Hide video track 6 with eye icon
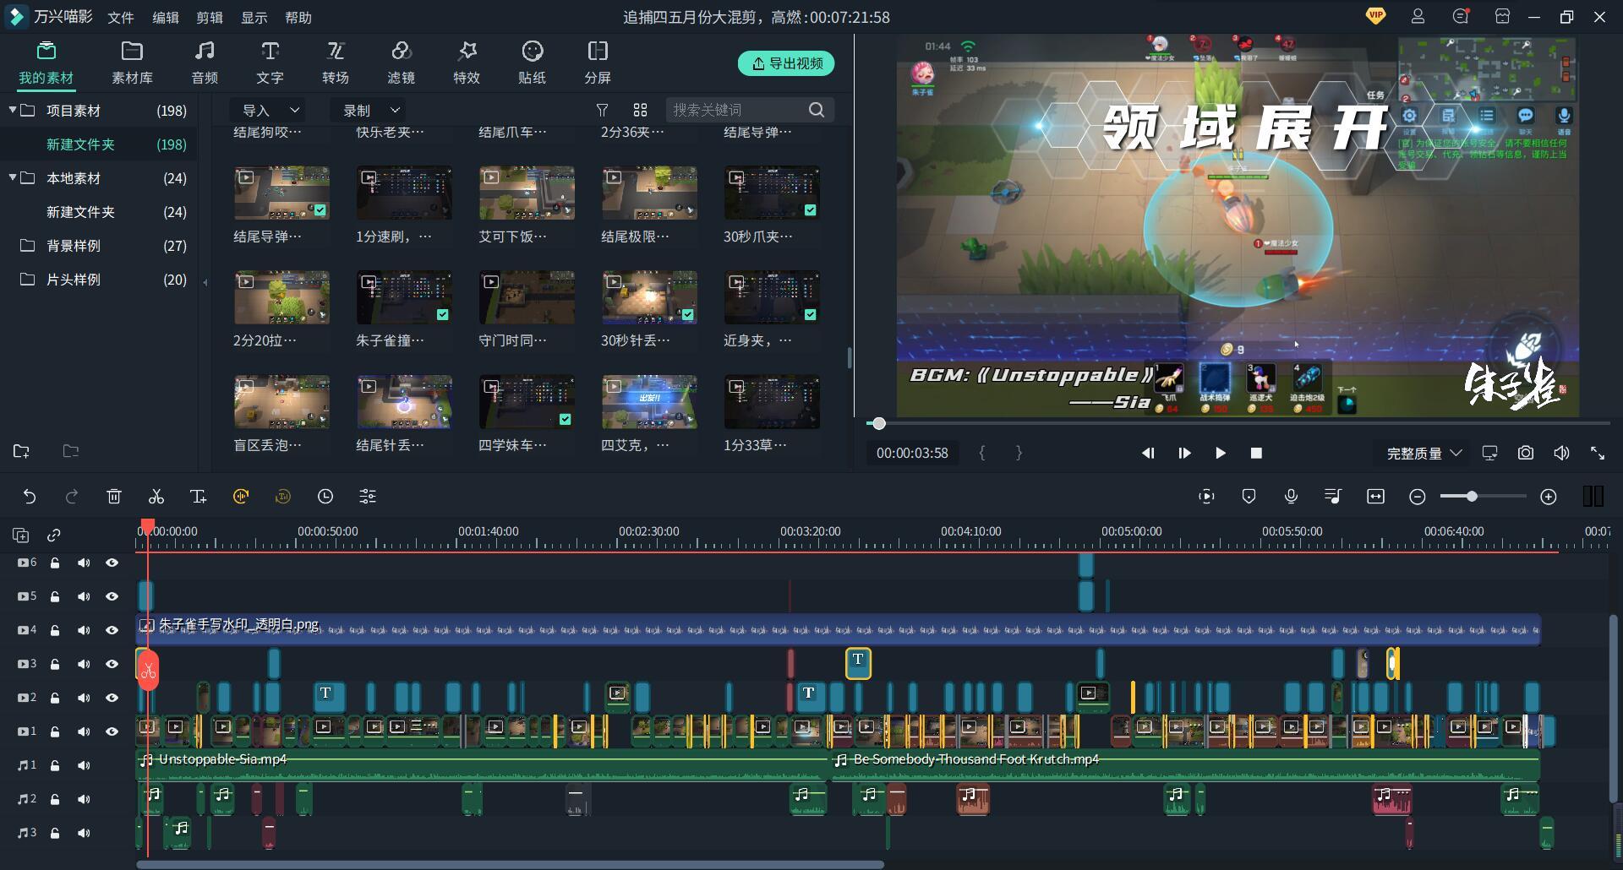This screenshot has width=1623, height=870. (x=112, y=563)
